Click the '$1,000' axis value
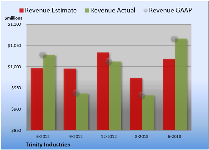 pyautogui.click(x=14, y=67)
